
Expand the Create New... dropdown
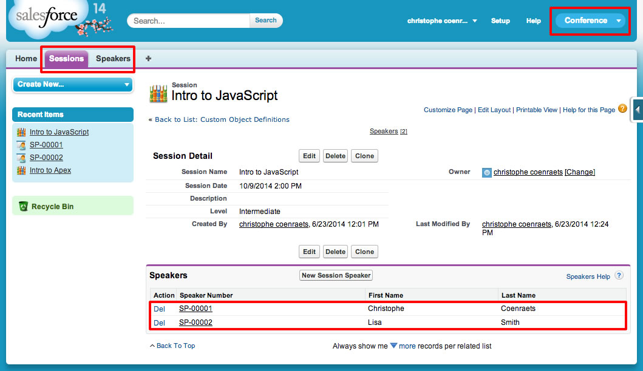[73, 84]
